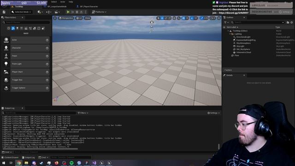This screenshot has width=295, height=166.
Task: Select SkyAtmosphere in the Outliner
Action: [x=243, y=43]
